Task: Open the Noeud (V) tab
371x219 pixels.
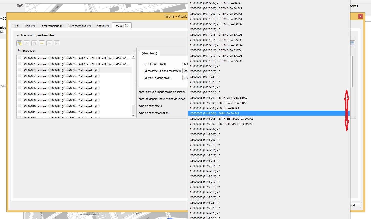Action: tap(103, 25)
